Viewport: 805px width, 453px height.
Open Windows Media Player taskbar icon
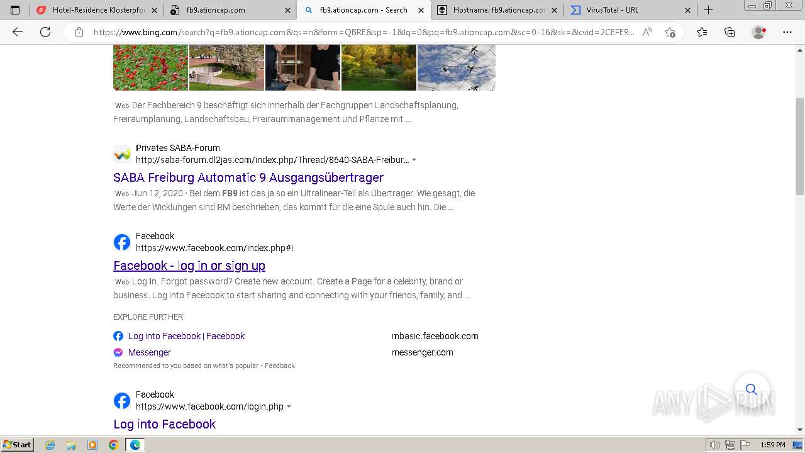click(92, 445)
